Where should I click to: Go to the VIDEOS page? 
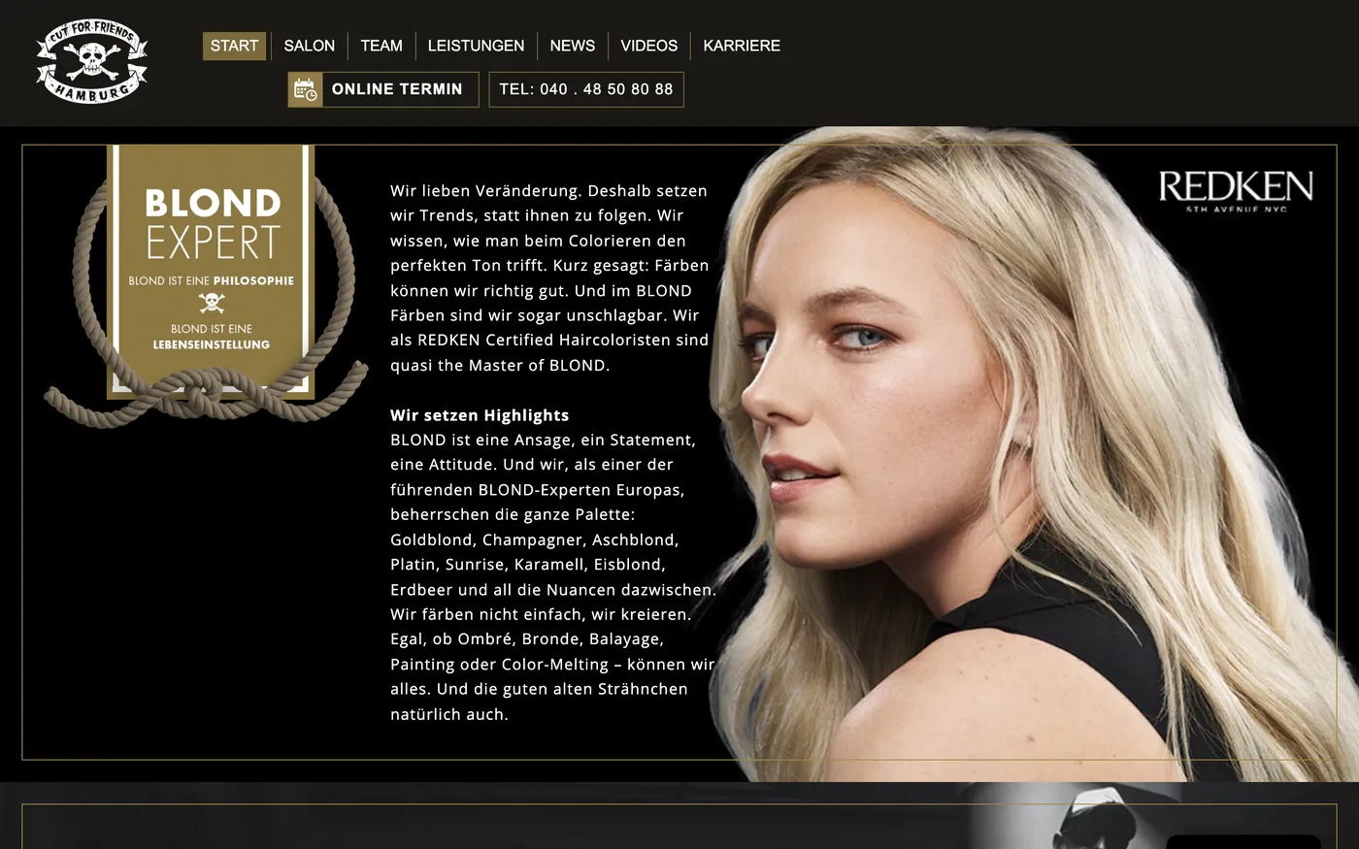(x=649, y=46)
